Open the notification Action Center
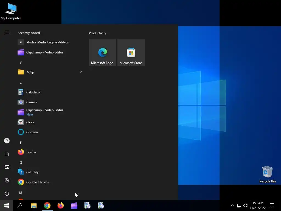This screenshot has height=211, width=281. coord(272,206)
